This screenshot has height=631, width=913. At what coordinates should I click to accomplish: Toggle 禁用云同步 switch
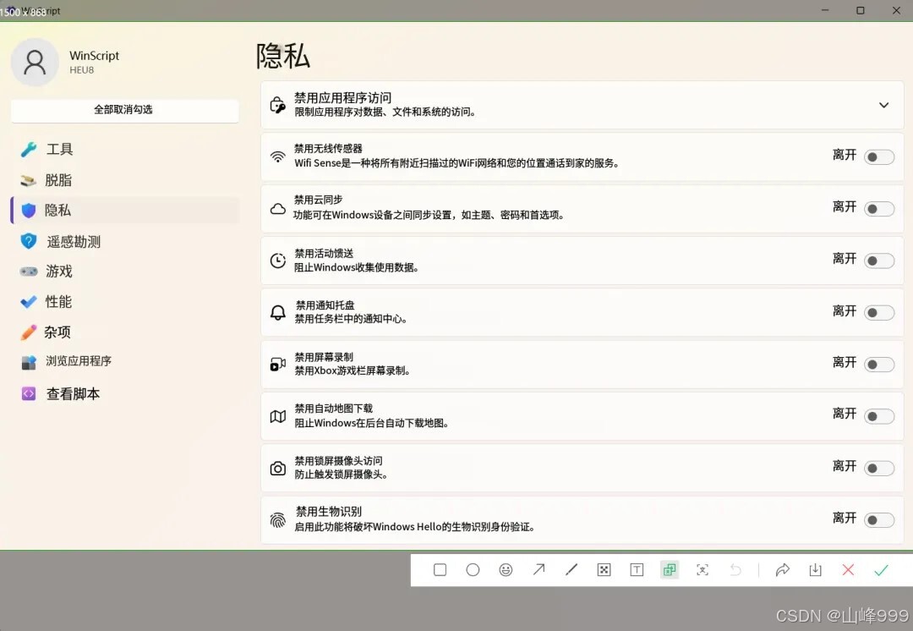point(879,209)
